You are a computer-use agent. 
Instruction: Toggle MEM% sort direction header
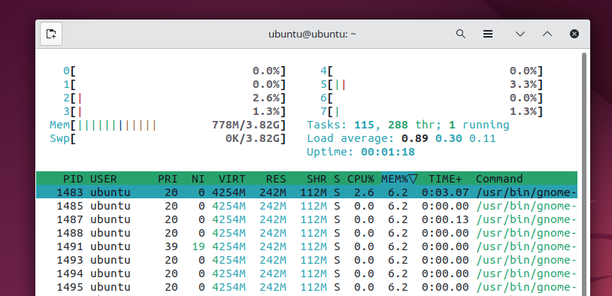tap(400, 179)
